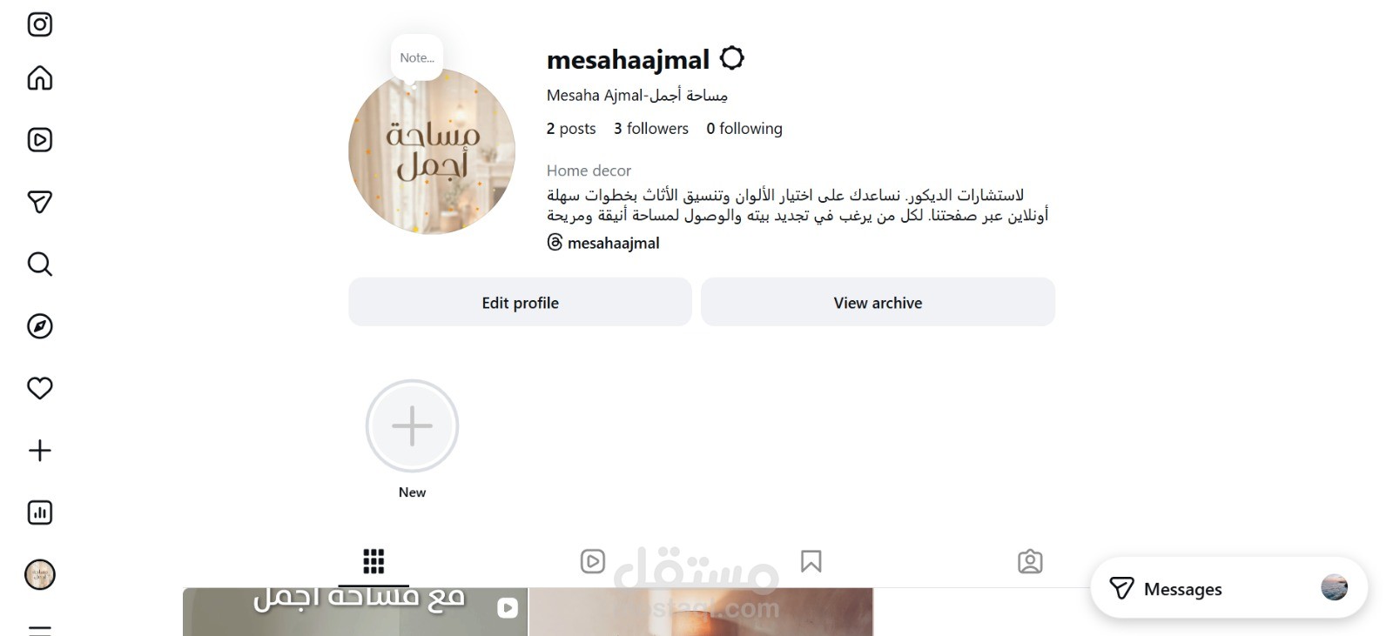Open the floating Messages panel
Screen dimensions: 1393x636
click(1228, 589)
